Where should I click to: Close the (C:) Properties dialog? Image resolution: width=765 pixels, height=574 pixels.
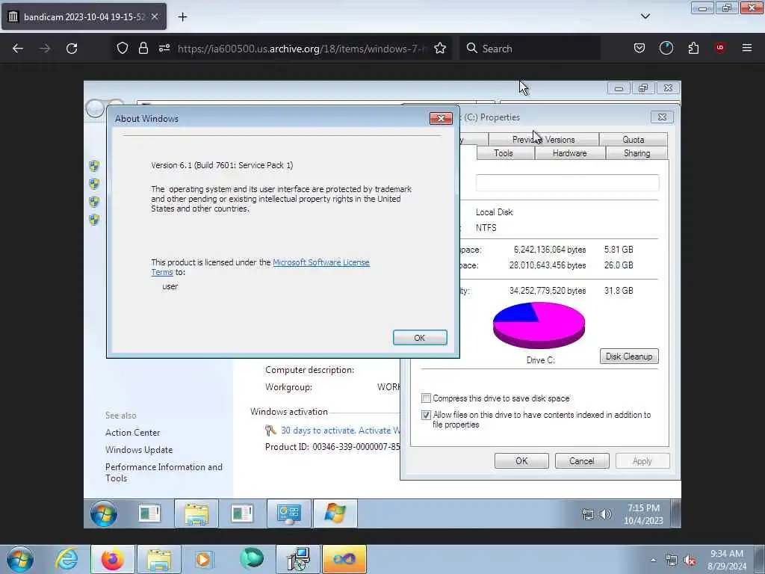point(662,117)
